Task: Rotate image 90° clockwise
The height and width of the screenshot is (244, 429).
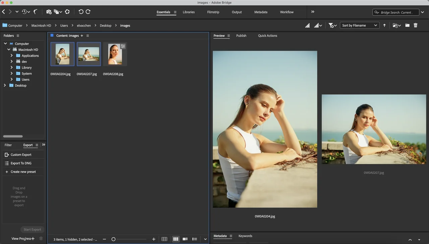Action: pyautogui.click(x=88, y=12)
